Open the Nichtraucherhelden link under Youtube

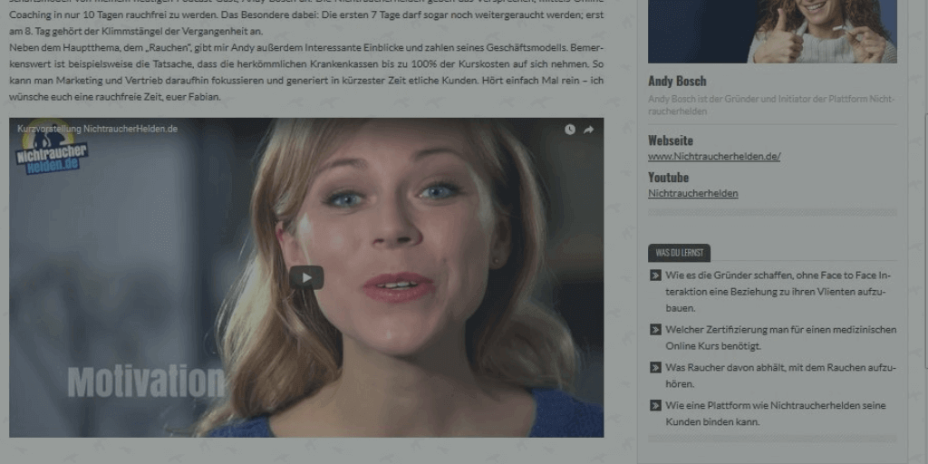point(692,193)
